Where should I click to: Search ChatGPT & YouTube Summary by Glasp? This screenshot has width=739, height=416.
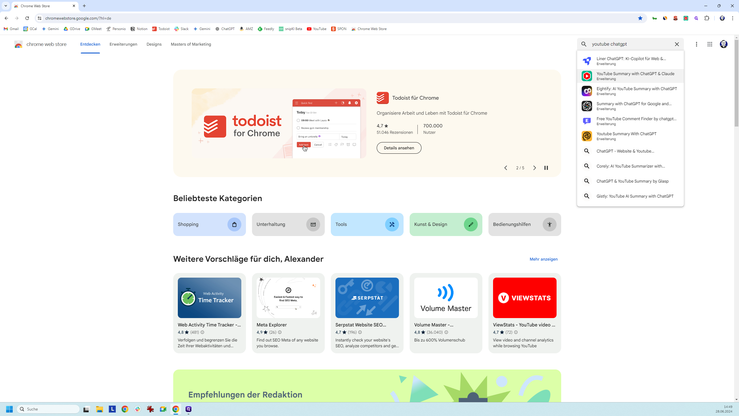[x=630, y=181]
